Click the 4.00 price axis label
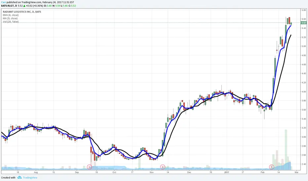Viewport: 308px width, 181px height. click(x=304, y=92)
